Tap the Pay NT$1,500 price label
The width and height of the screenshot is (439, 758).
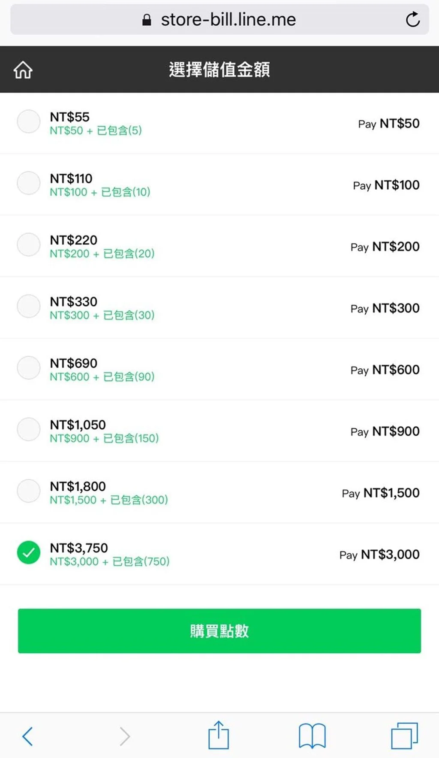pos(381,493)
